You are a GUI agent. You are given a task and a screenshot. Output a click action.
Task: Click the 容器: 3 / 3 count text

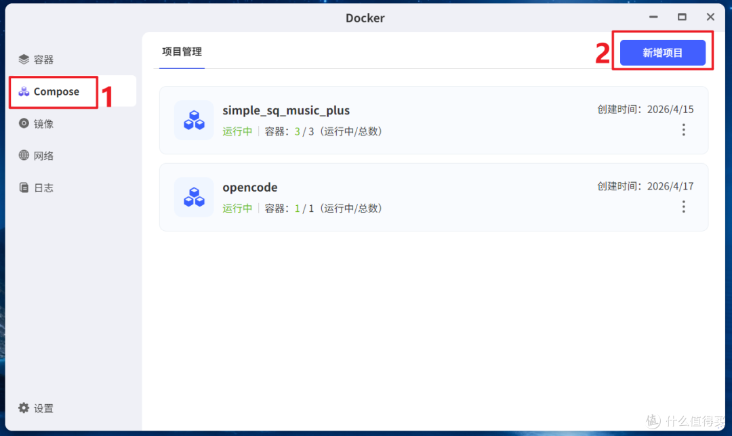point(323,131)
